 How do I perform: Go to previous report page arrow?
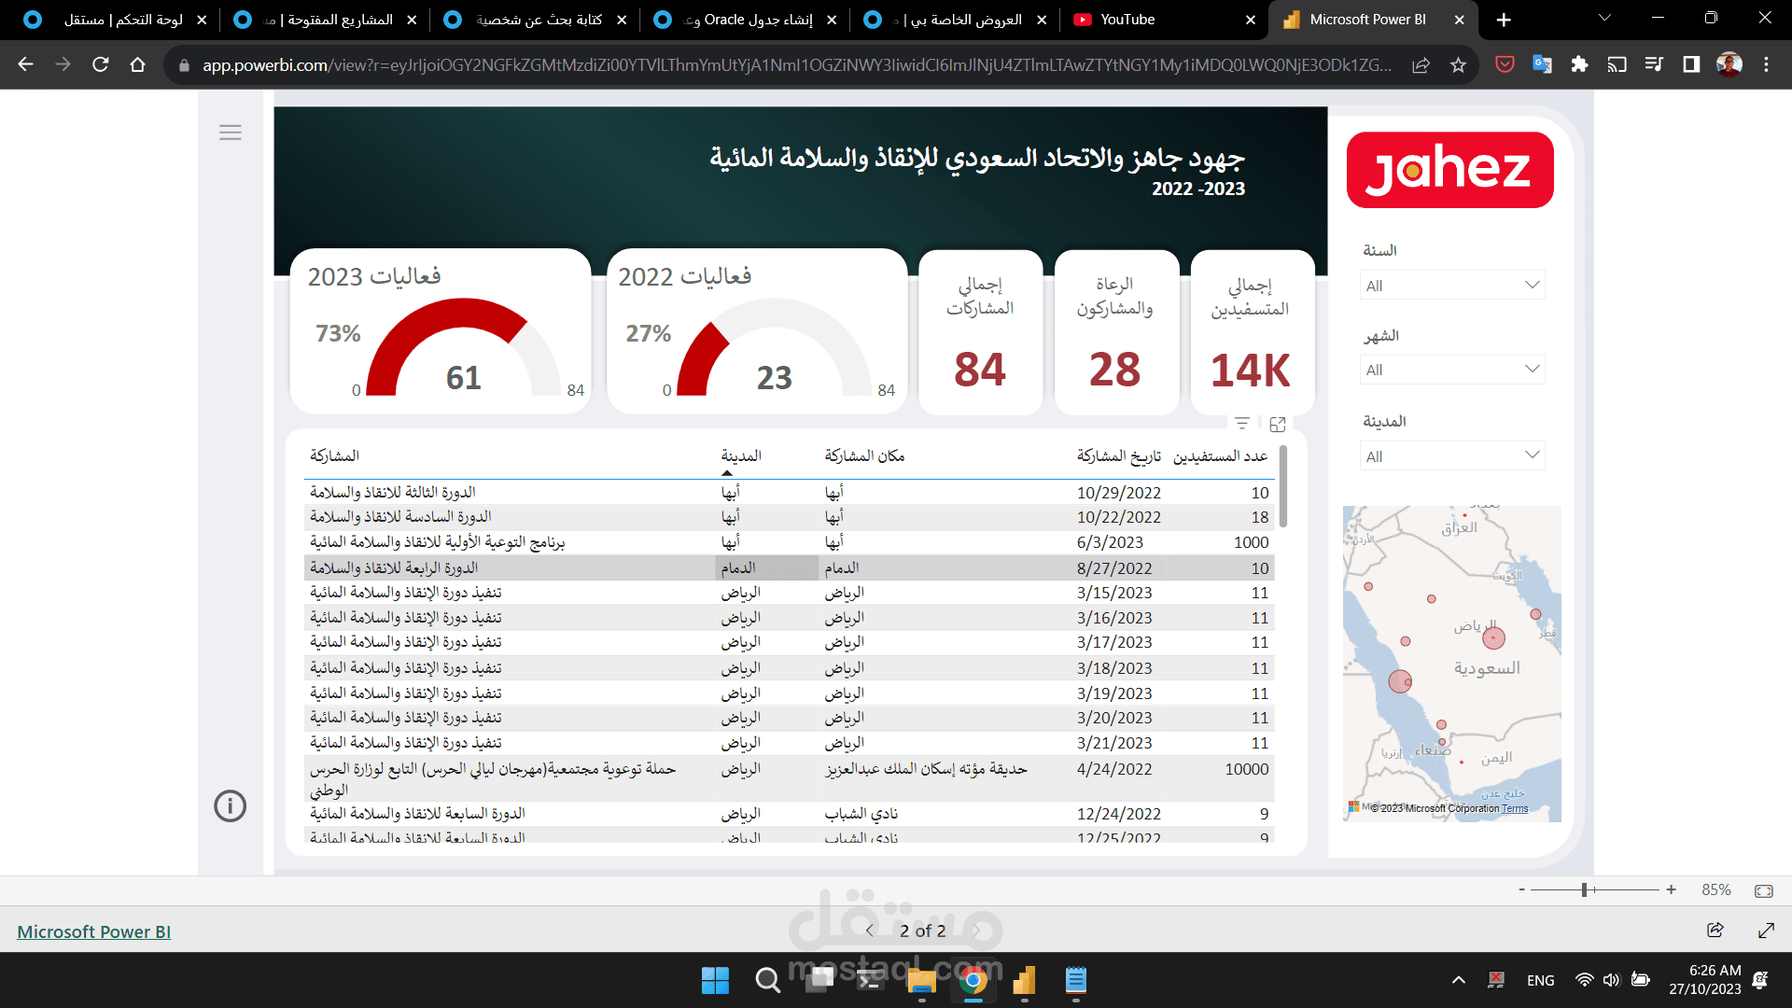tap(869, 931)
